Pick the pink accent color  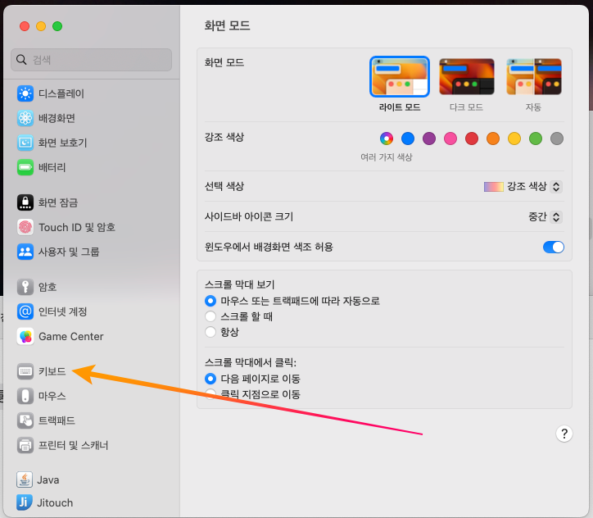click(450, 139)
